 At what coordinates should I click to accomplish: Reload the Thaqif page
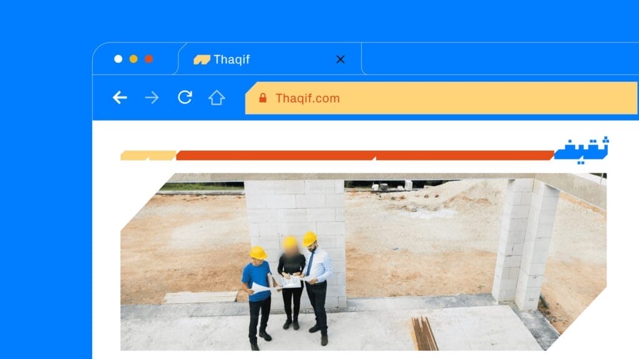click(x=185, y=97)
